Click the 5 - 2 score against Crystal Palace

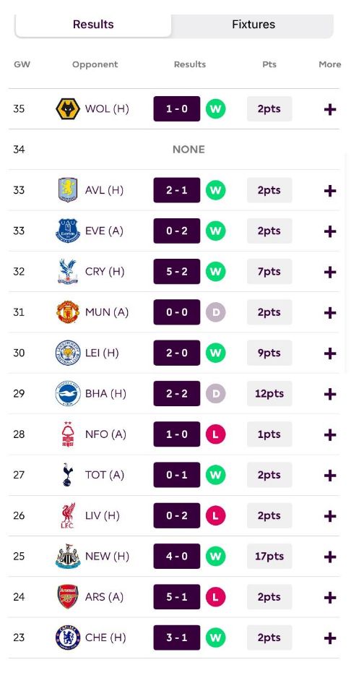177,272
